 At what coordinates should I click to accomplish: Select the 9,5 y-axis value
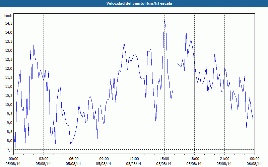[10, 114]
